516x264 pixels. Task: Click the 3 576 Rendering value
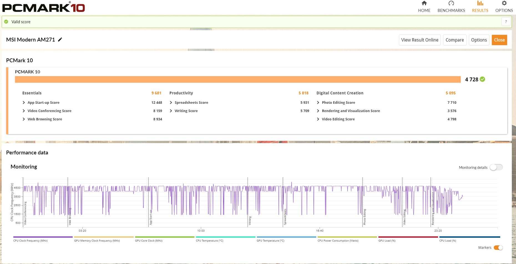(452, 111)
